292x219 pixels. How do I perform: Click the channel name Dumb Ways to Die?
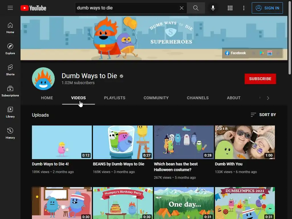(89, 76)
